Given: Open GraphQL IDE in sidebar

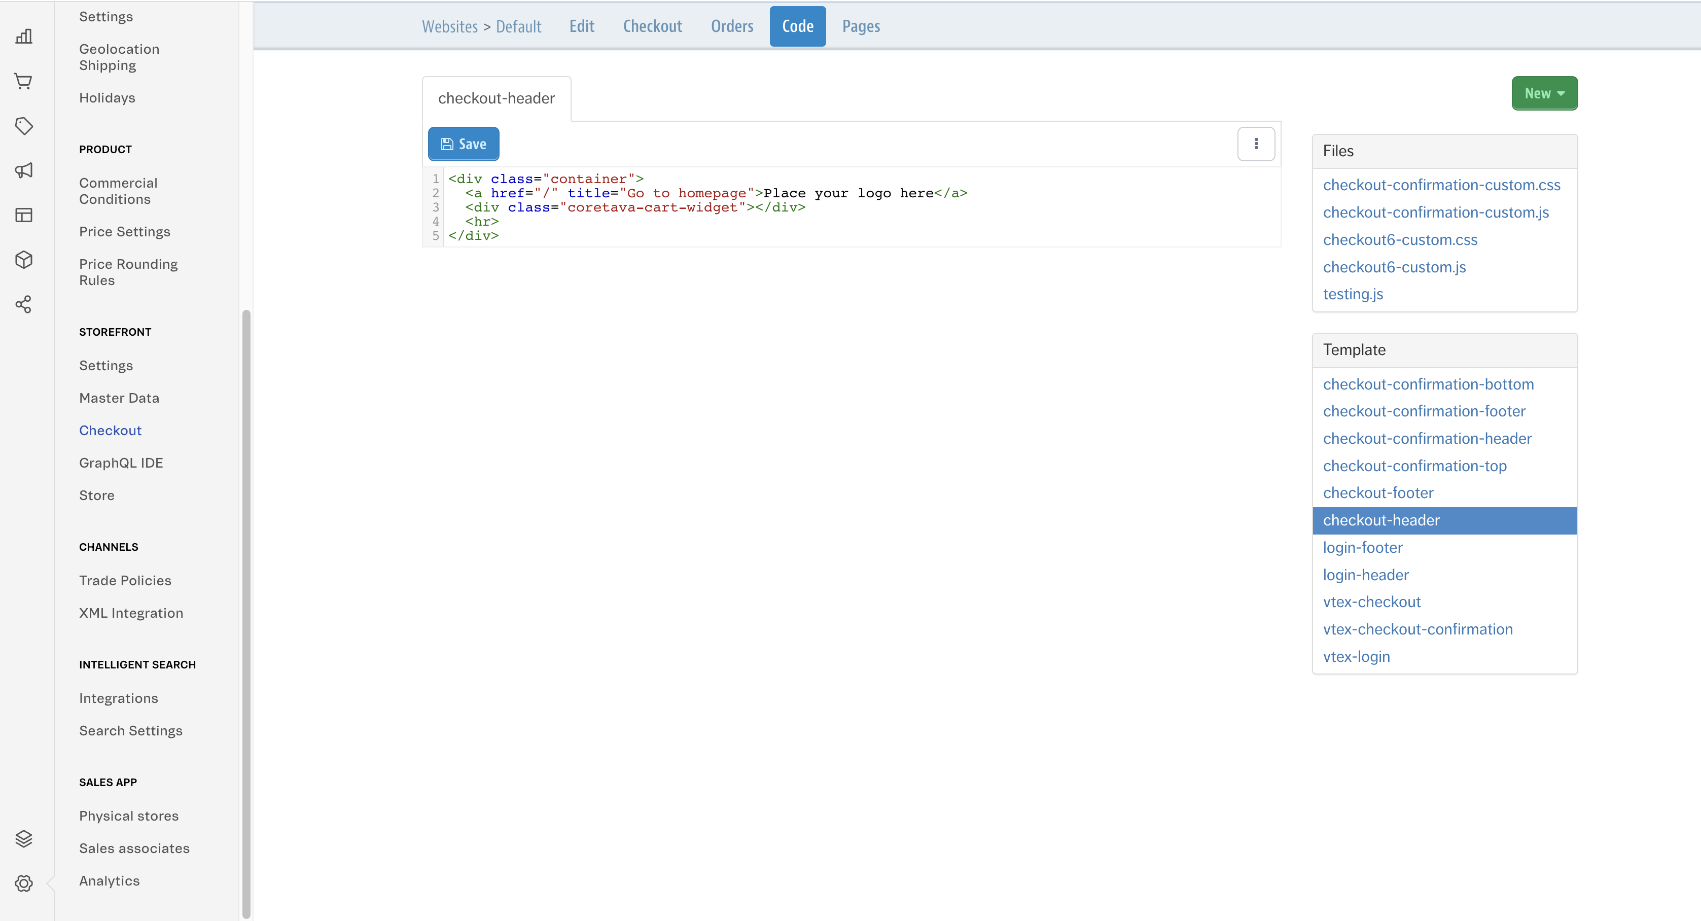Looking at the screenshot, I should (121, 463).
